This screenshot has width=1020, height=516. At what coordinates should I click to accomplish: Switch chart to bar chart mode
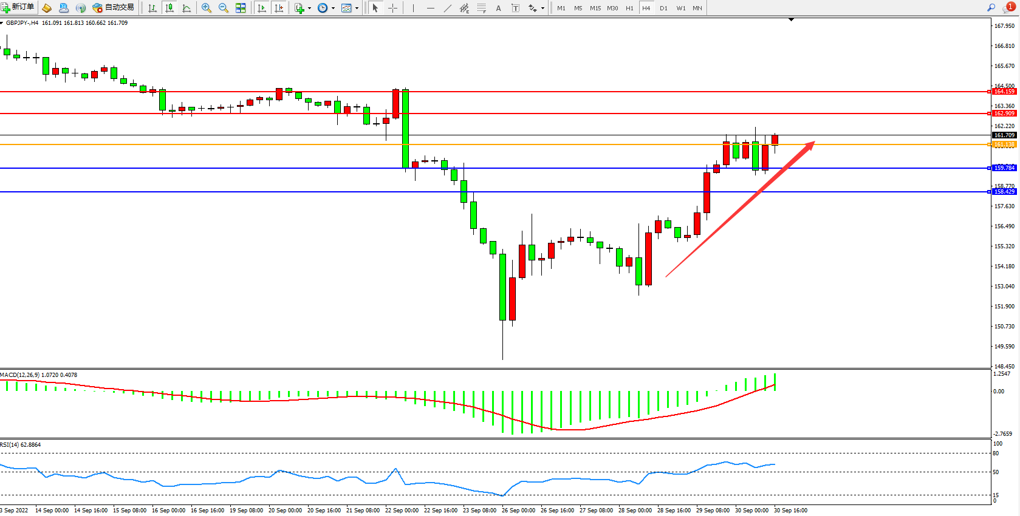click(x=152, y=8)
